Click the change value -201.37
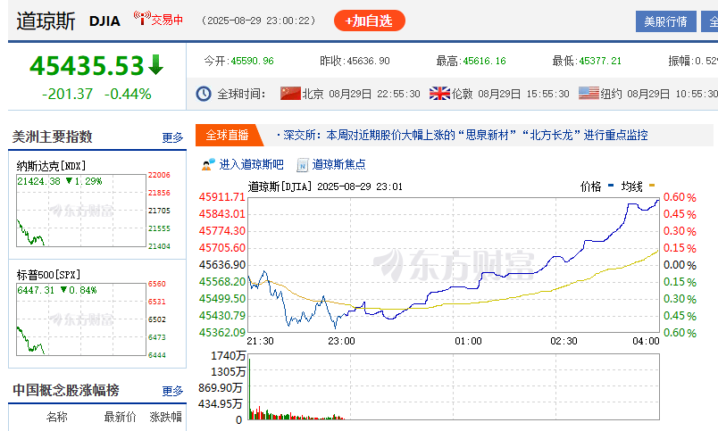The image size is (718, 431). [x=67, y=94]
